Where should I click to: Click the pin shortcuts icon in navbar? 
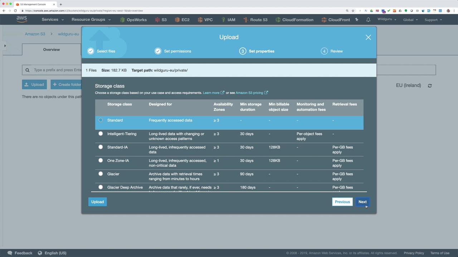[x=357, y=20]
